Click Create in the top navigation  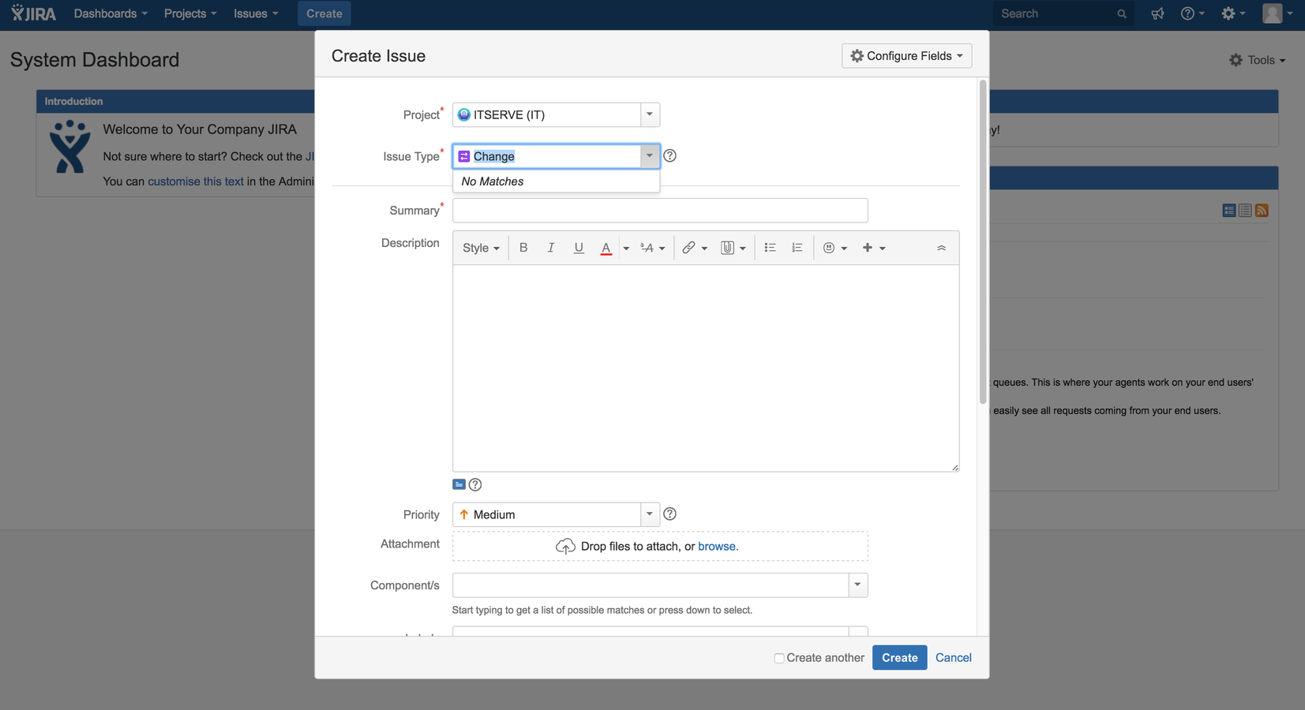tap(324, 13)
